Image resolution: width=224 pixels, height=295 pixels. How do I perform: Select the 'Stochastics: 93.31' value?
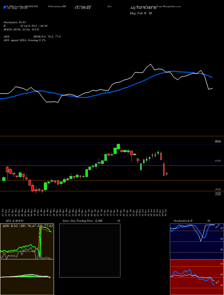click(14, 22)
